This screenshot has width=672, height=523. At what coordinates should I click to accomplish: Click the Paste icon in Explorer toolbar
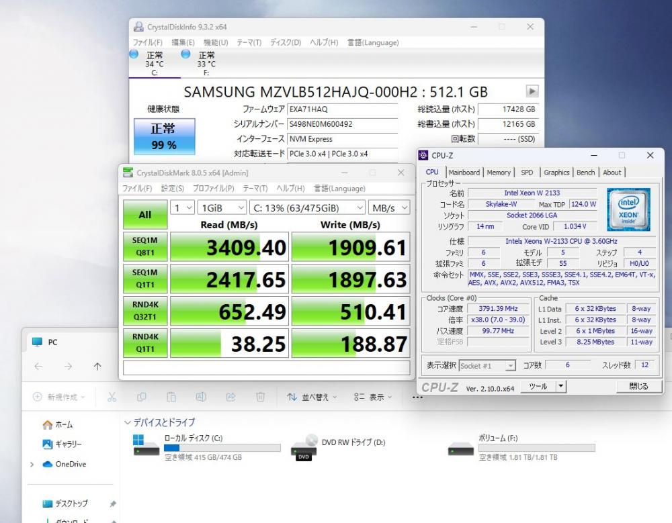click(171, 397)
